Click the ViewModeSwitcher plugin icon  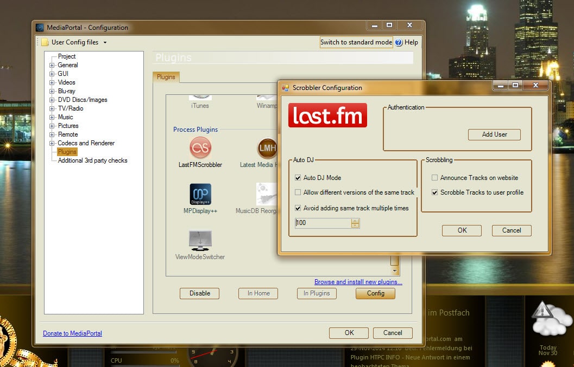200,240
